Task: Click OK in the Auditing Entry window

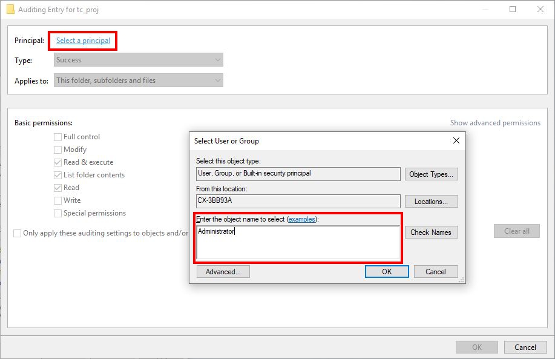Action: [x=477, y=347]
